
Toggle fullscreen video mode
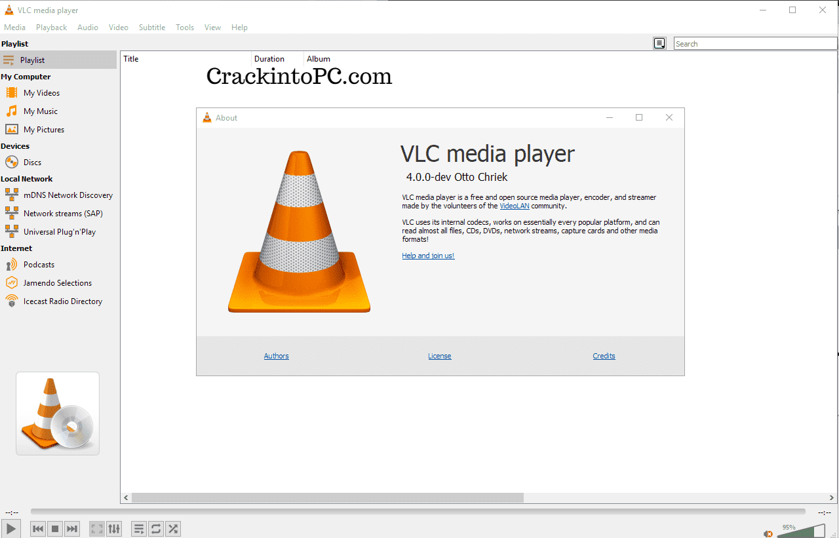97,528
